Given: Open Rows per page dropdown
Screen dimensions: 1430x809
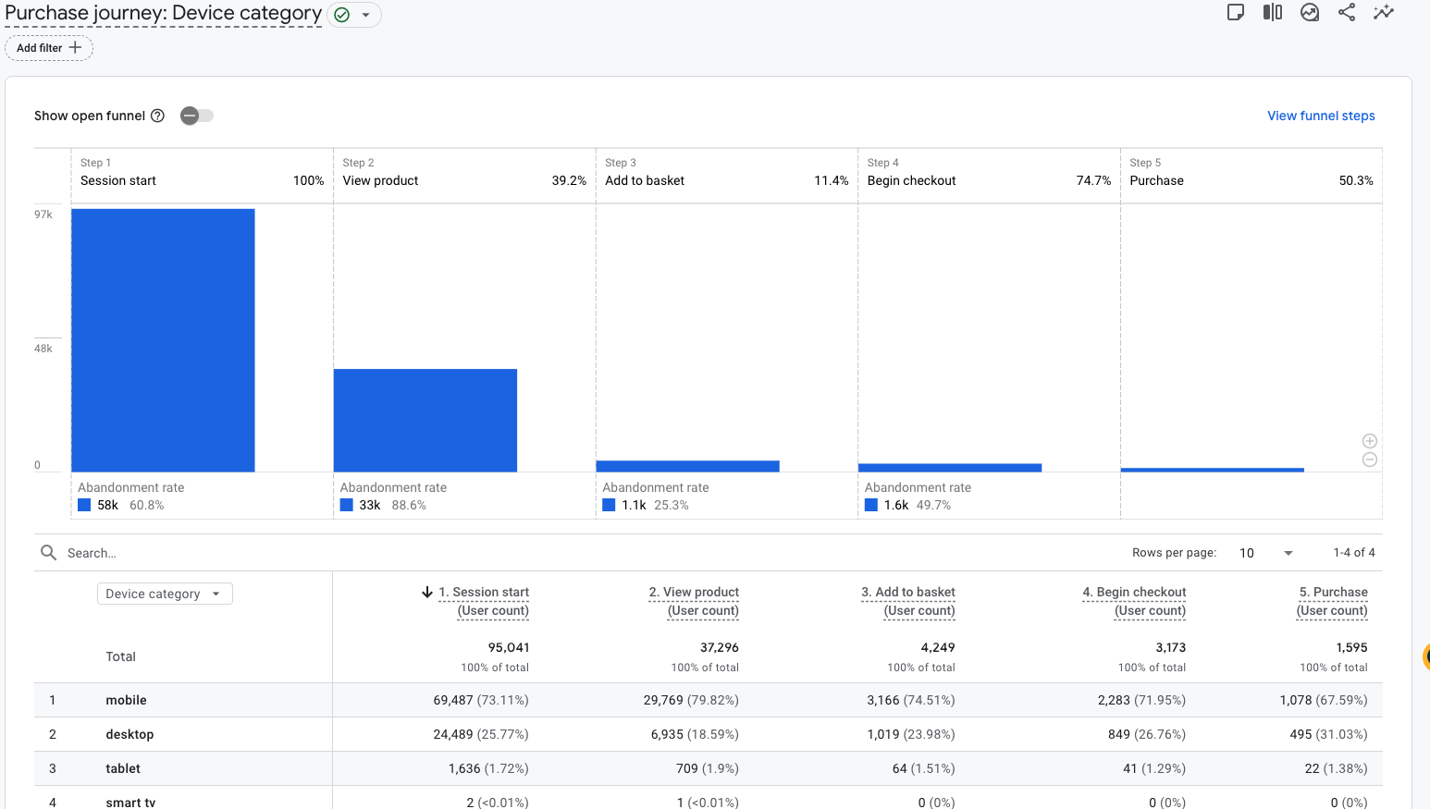Looking at the screenshot, I should coord(1265,553).
